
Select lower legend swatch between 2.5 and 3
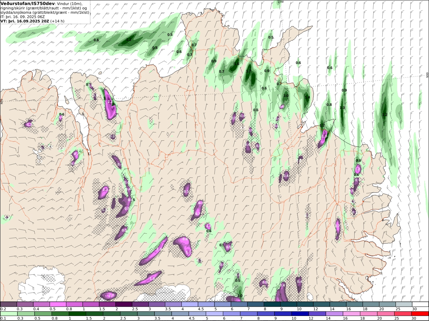(x=128, y=314)
